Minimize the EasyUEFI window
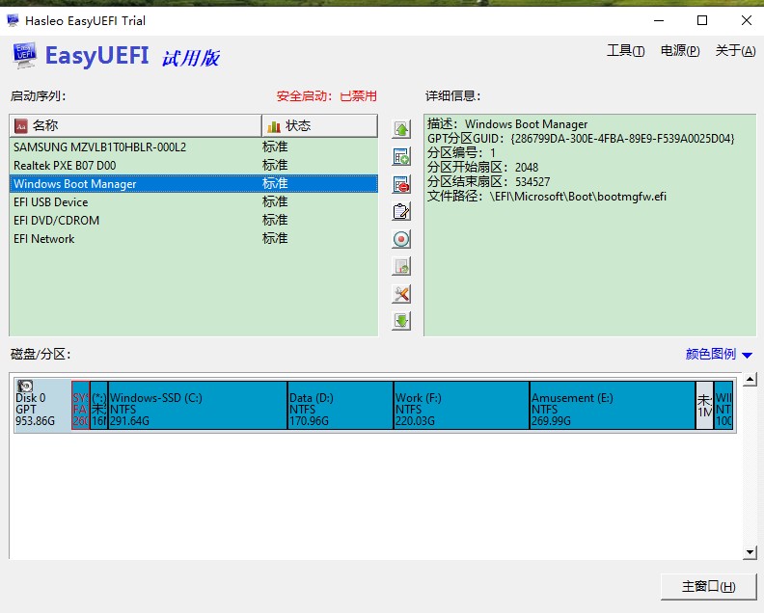Image resolution: width=764 pixels, height=613 pixels. (659, 20)
